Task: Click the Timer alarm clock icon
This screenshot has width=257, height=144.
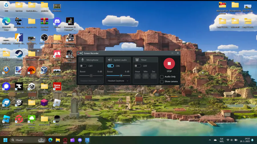Action: [137, 60]
